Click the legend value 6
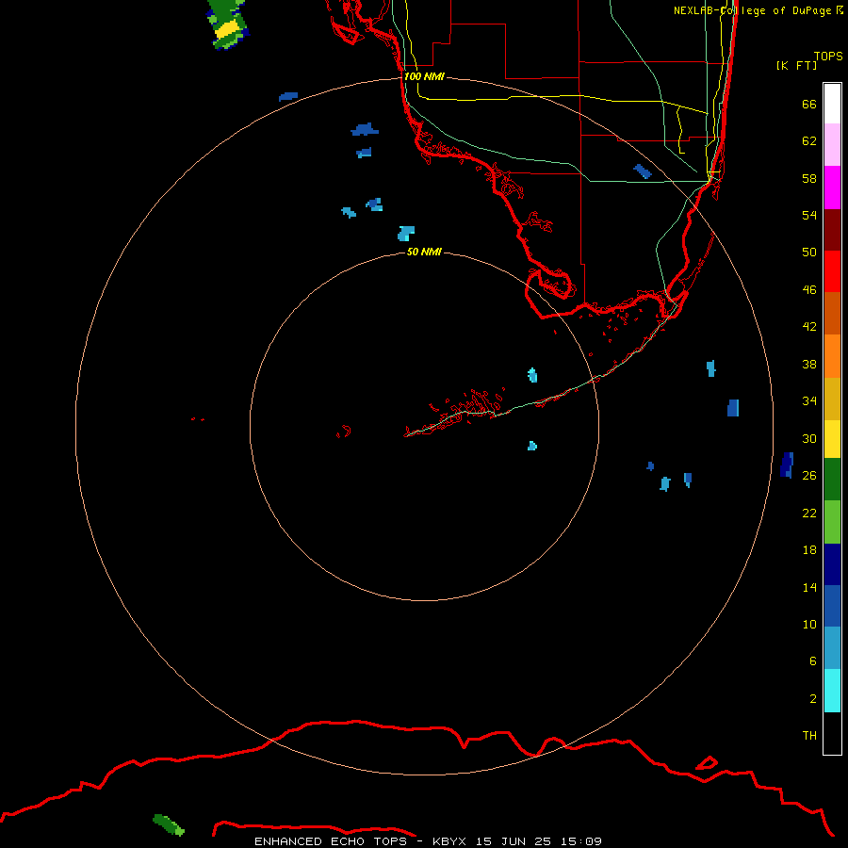848x848 pixels. click(812, 661)
